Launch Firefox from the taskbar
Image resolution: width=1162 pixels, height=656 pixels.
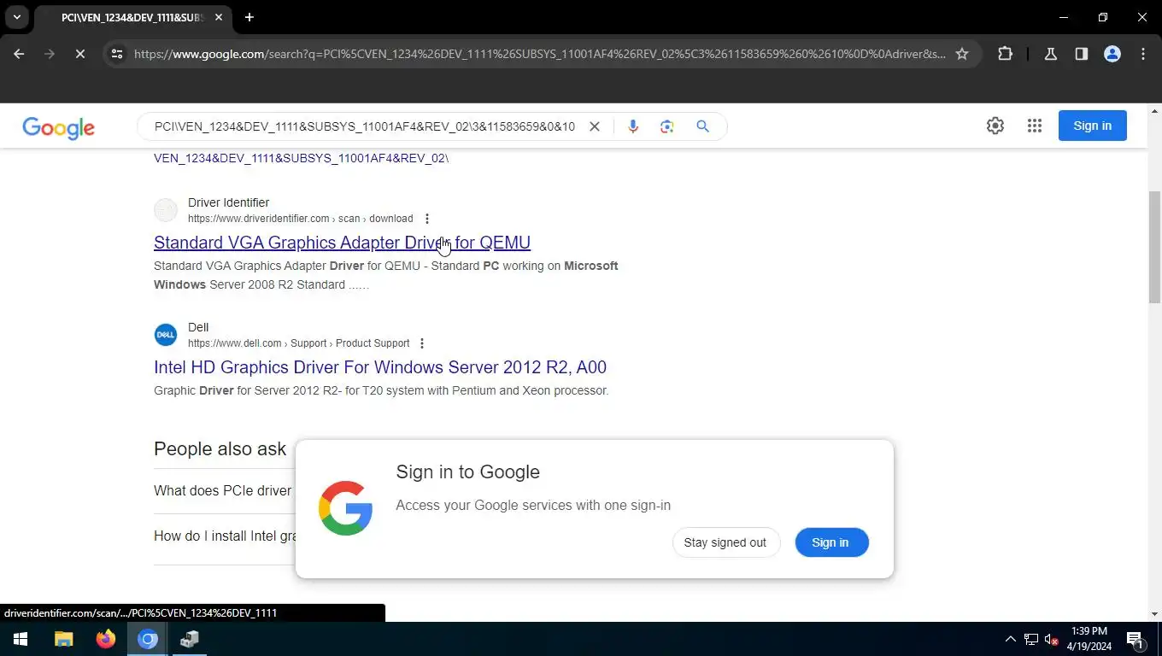(106, 639)
